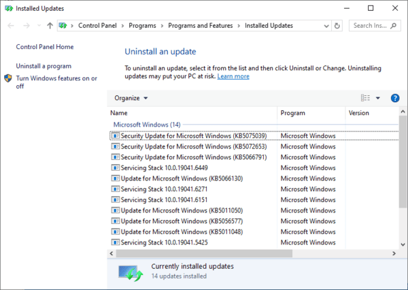Click the vertical scrollbar down arrow
This screenshot has height=290, width=408.
pos(403,244)
